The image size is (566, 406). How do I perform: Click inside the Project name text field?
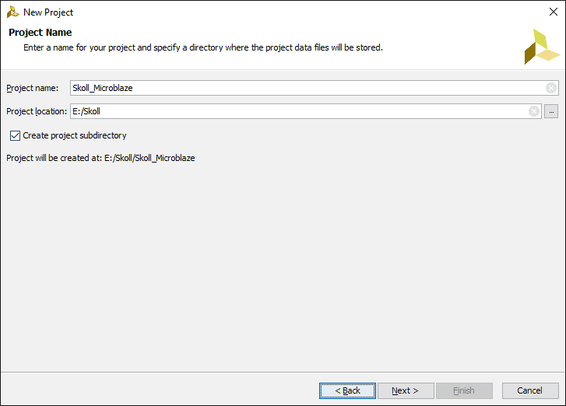tap(304, 88)
